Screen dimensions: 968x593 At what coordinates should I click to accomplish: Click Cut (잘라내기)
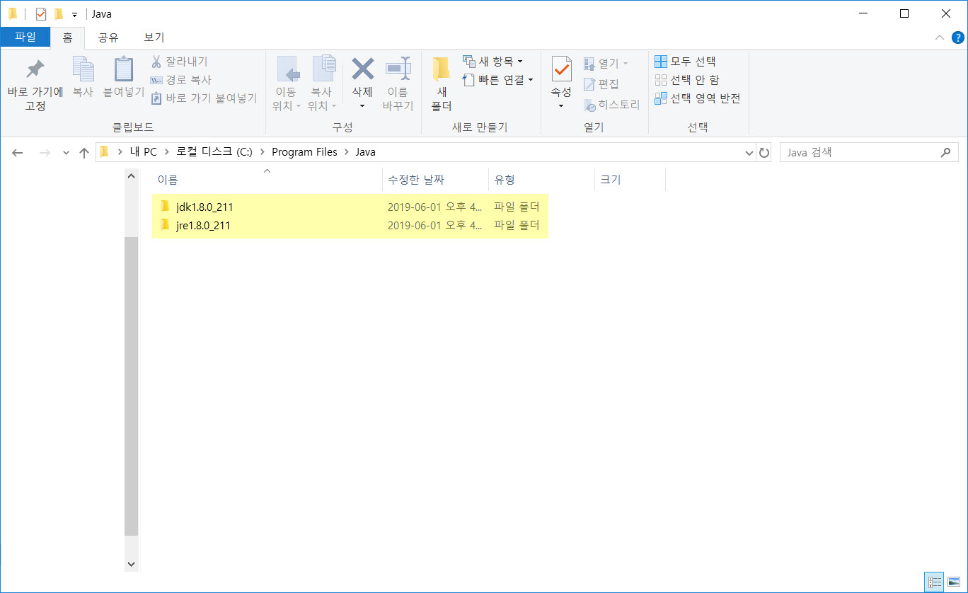coord(180,62)
